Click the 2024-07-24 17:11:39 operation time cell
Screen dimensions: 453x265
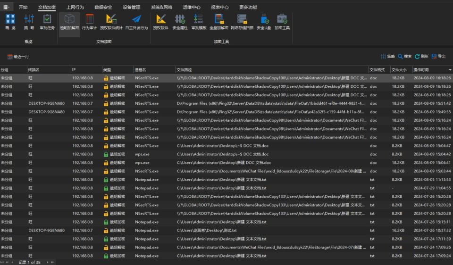tap(432, 239)
